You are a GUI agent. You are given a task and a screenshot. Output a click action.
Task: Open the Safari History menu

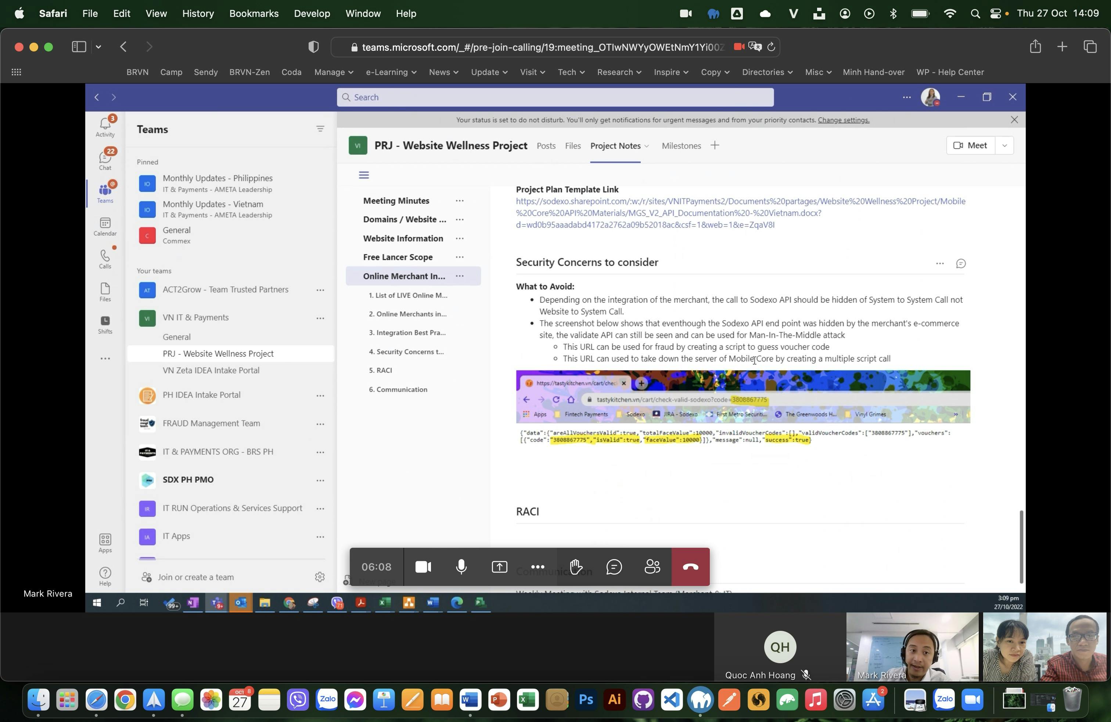click(197, 13)
